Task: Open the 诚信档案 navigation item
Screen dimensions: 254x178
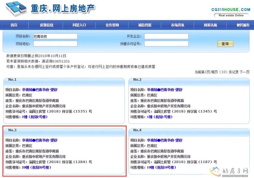Action: 145,25
